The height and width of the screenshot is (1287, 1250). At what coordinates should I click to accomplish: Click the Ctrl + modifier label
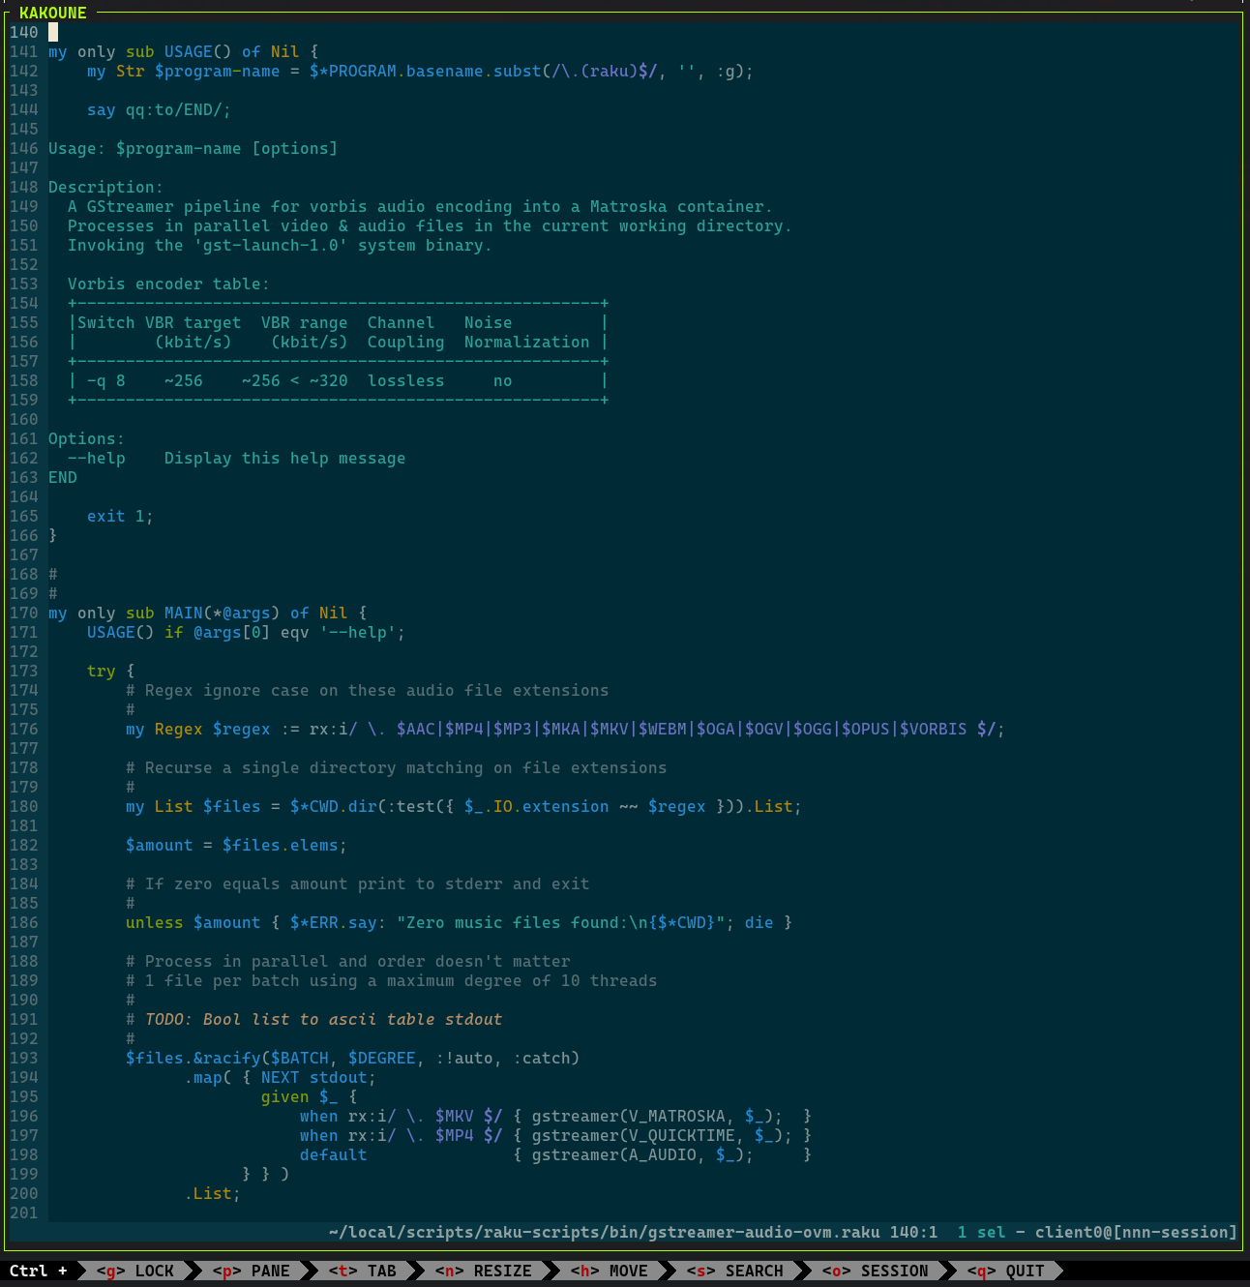click(x=39, y=1271)
